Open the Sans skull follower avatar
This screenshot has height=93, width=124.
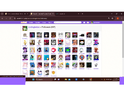click(39, 73)
